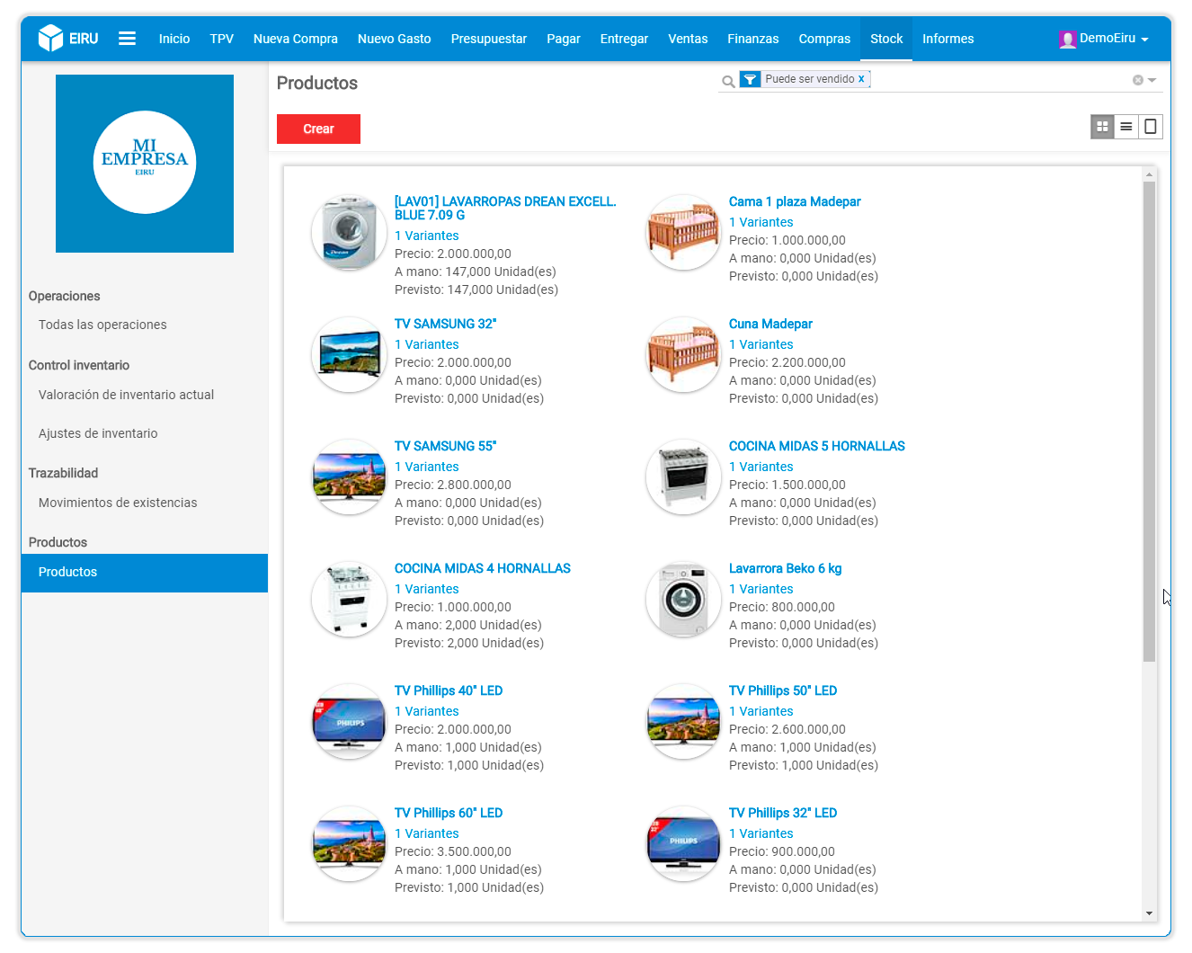This screenshot has height=953, width=1192.
Task: Click 'Precio: 3.500.000,00' on TV Phillips 60
Action: coord(453,851)
